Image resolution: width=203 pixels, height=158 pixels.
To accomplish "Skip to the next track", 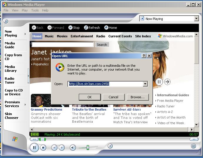I will coord(62,148).
